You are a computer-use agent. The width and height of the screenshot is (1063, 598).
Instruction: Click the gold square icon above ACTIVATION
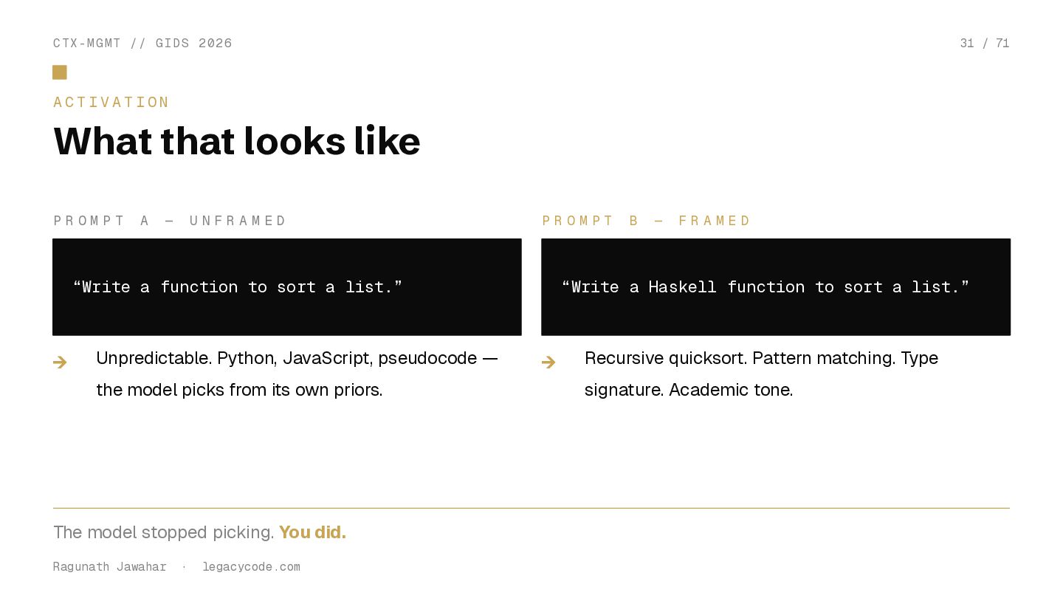coord(60,72)
